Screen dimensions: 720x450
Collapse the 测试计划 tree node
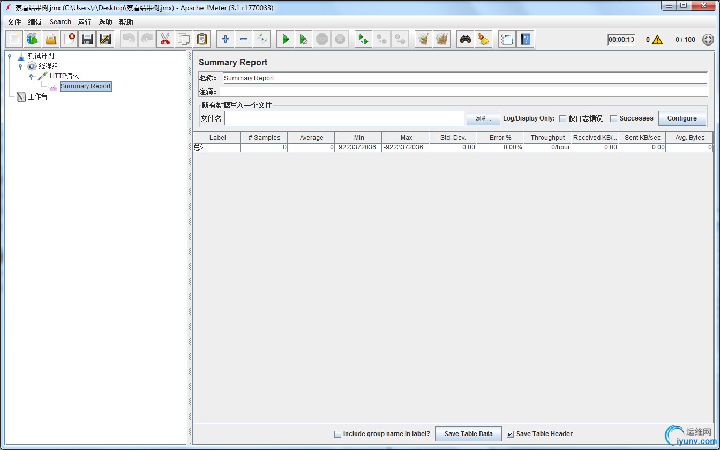pos(10,56)
